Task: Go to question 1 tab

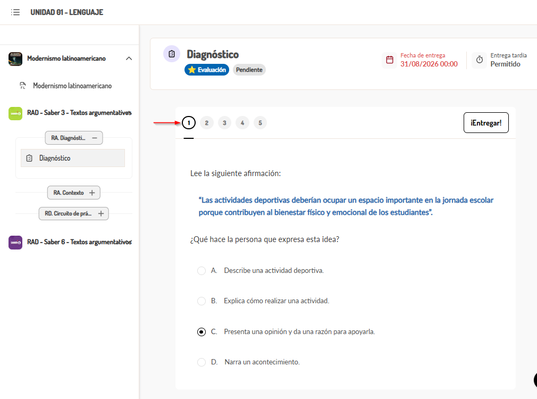Action: click(x=189, y=123)
